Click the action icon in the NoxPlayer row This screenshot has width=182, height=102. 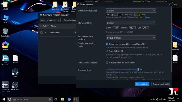(x=75, y=33)
